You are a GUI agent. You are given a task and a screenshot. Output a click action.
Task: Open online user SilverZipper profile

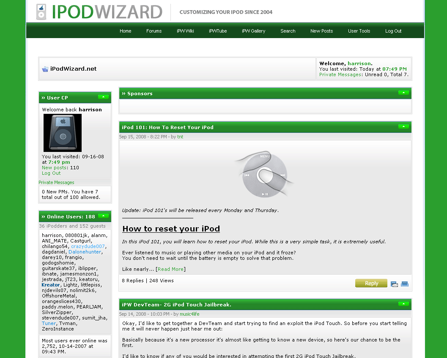click(57, 312)
